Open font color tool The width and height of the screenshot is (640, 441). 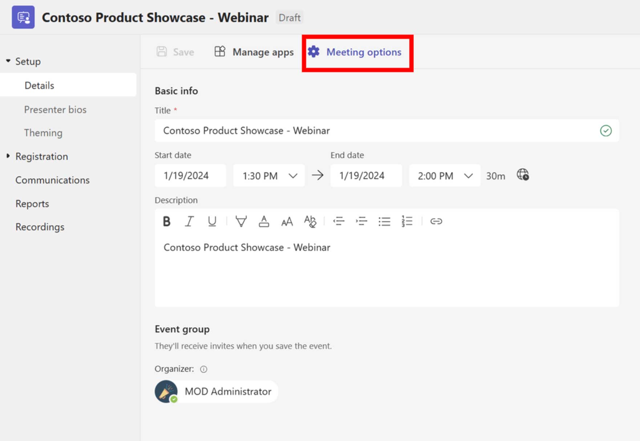(x=264, y=221)
